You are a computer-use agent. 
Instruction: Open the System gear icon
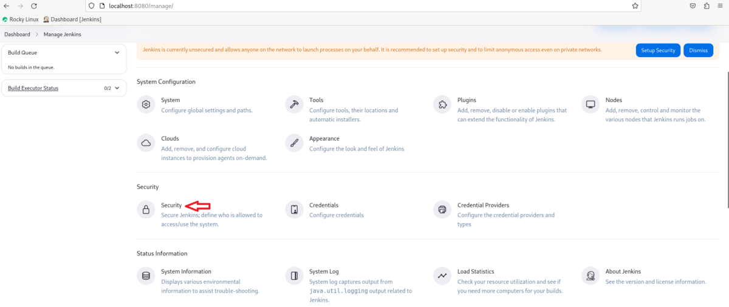(146, 104)
